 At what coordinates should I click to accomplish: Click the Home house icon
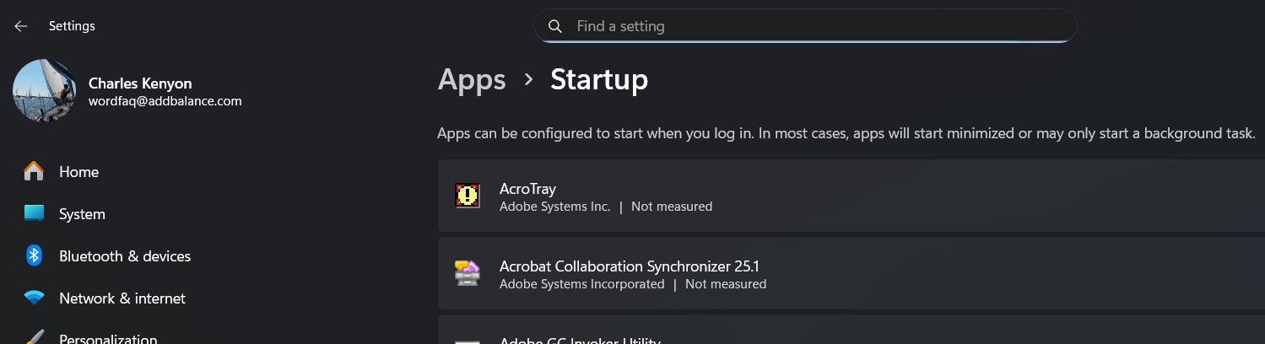pos(34,171)
